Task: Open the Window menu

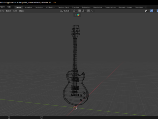Action: click(x=2, y=7)
